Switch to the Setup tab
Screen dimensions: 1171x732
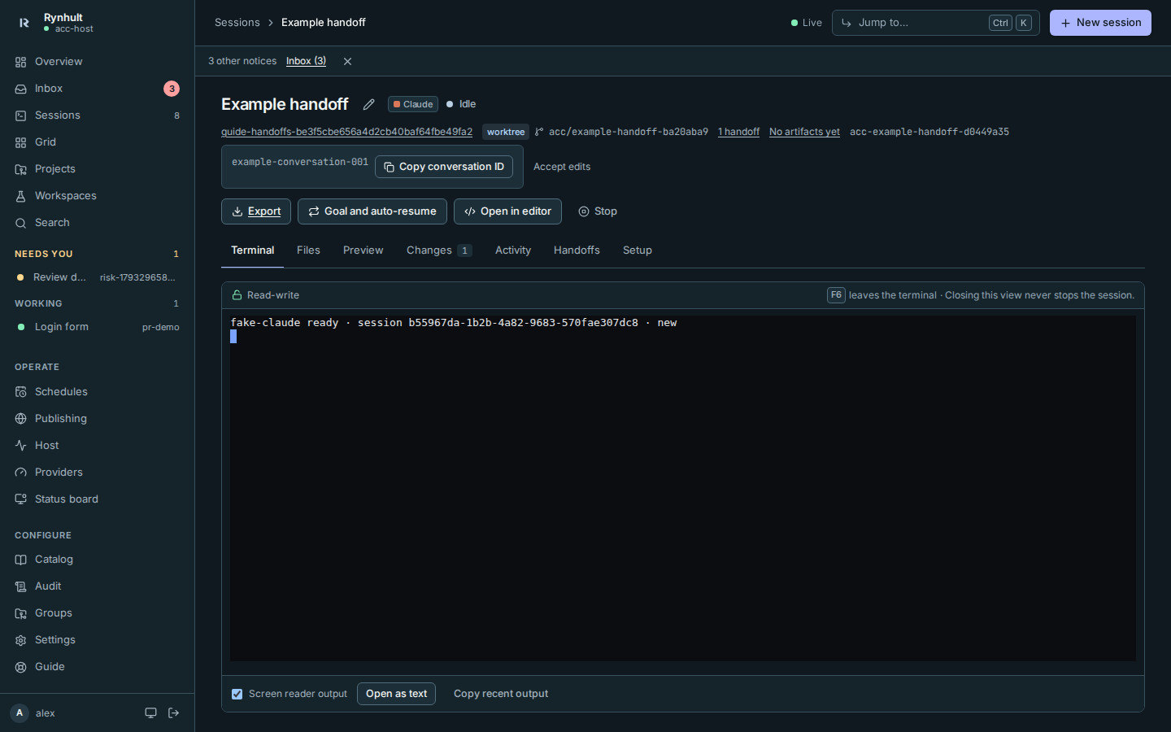(x=638, y=251)
